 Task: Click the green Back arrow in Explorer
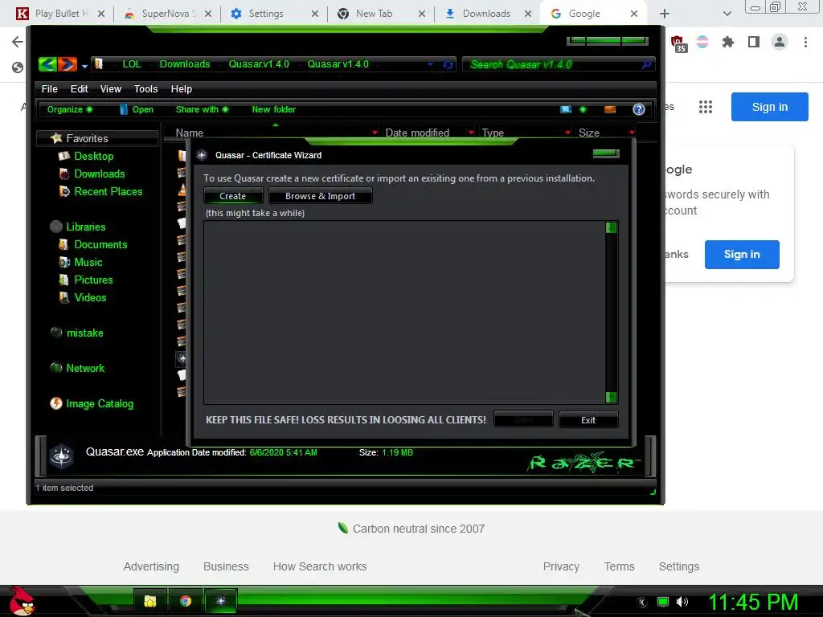pyautogui.click(x=47, y=64)
